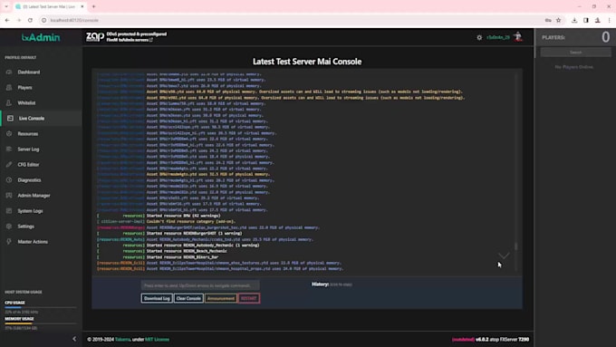
Task: Click the Admin Manager sidebar icon
Action: click(x=9, y=196)
